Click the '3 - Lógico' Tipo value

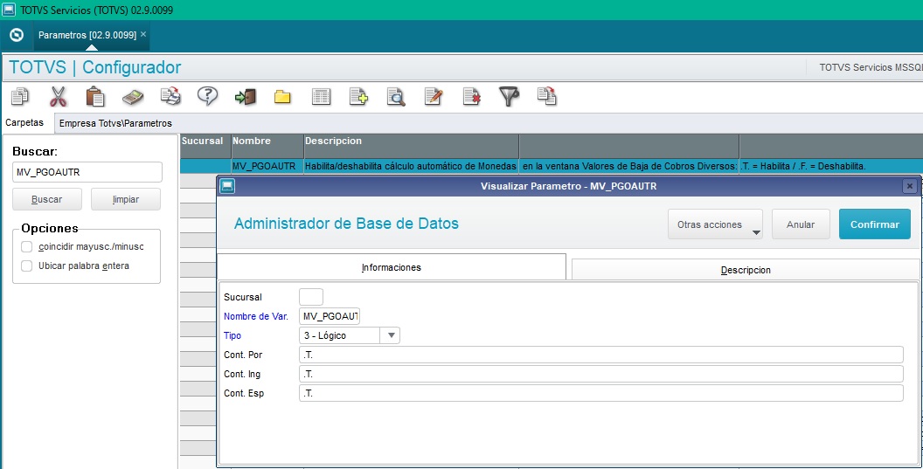point(340,335)
